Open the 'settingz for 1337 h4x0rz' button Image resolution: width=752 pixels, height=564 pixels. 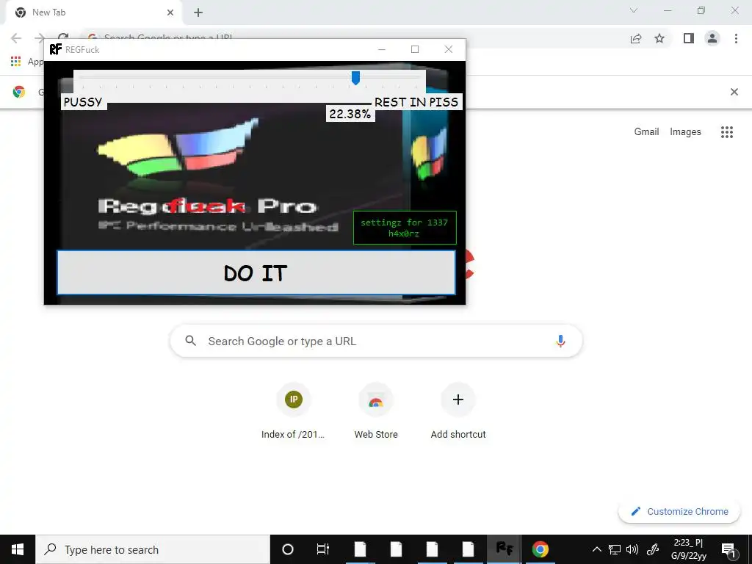click(x=405, y=228)
